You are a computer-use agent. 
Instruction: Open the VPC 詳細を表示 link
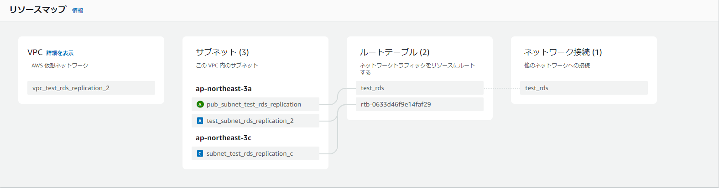pos(60,53)
